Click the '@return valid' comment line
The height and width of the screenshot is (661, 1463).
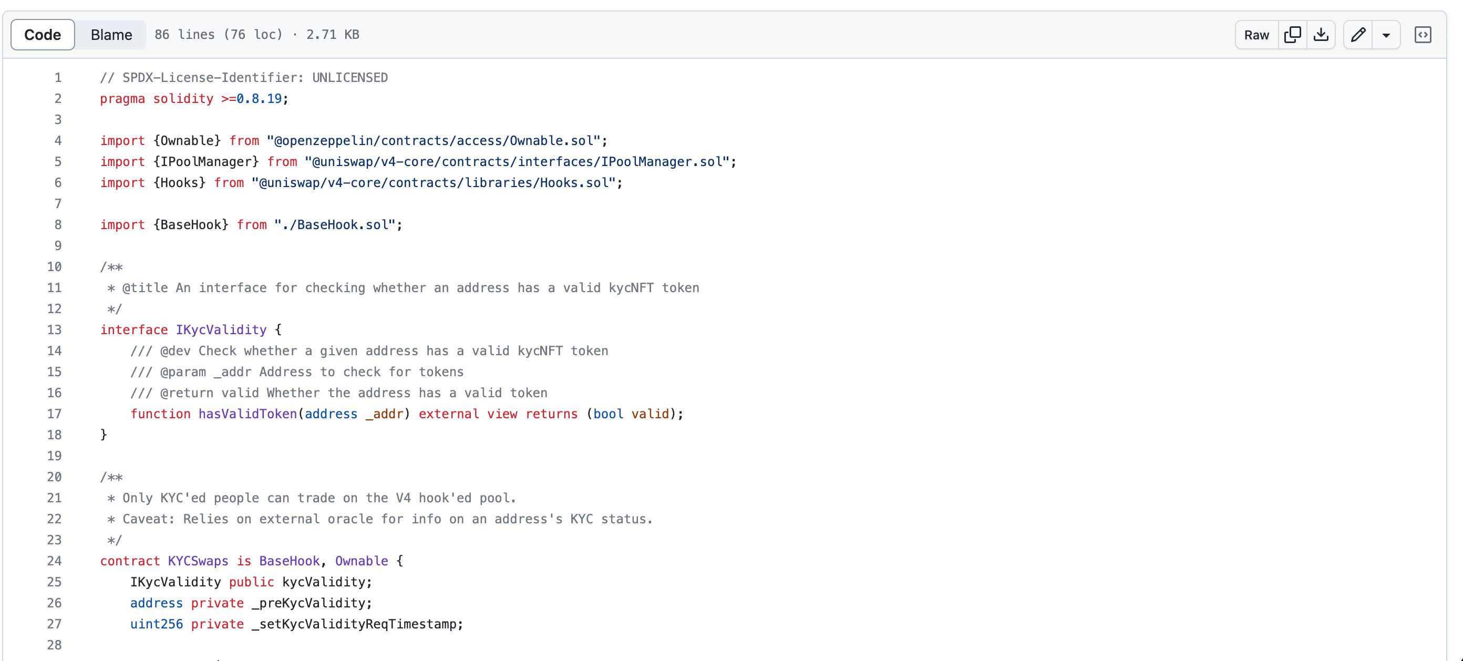[338, 393]
